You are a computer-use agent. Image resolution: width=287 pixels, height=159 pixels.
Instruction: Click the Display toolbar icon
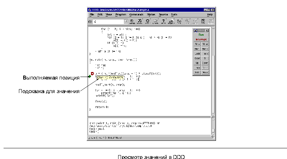(x=171, y=21)
